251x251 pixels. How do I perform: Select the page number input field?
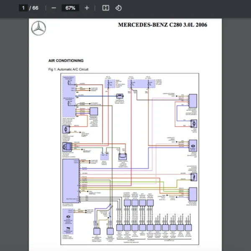(23, 8)
